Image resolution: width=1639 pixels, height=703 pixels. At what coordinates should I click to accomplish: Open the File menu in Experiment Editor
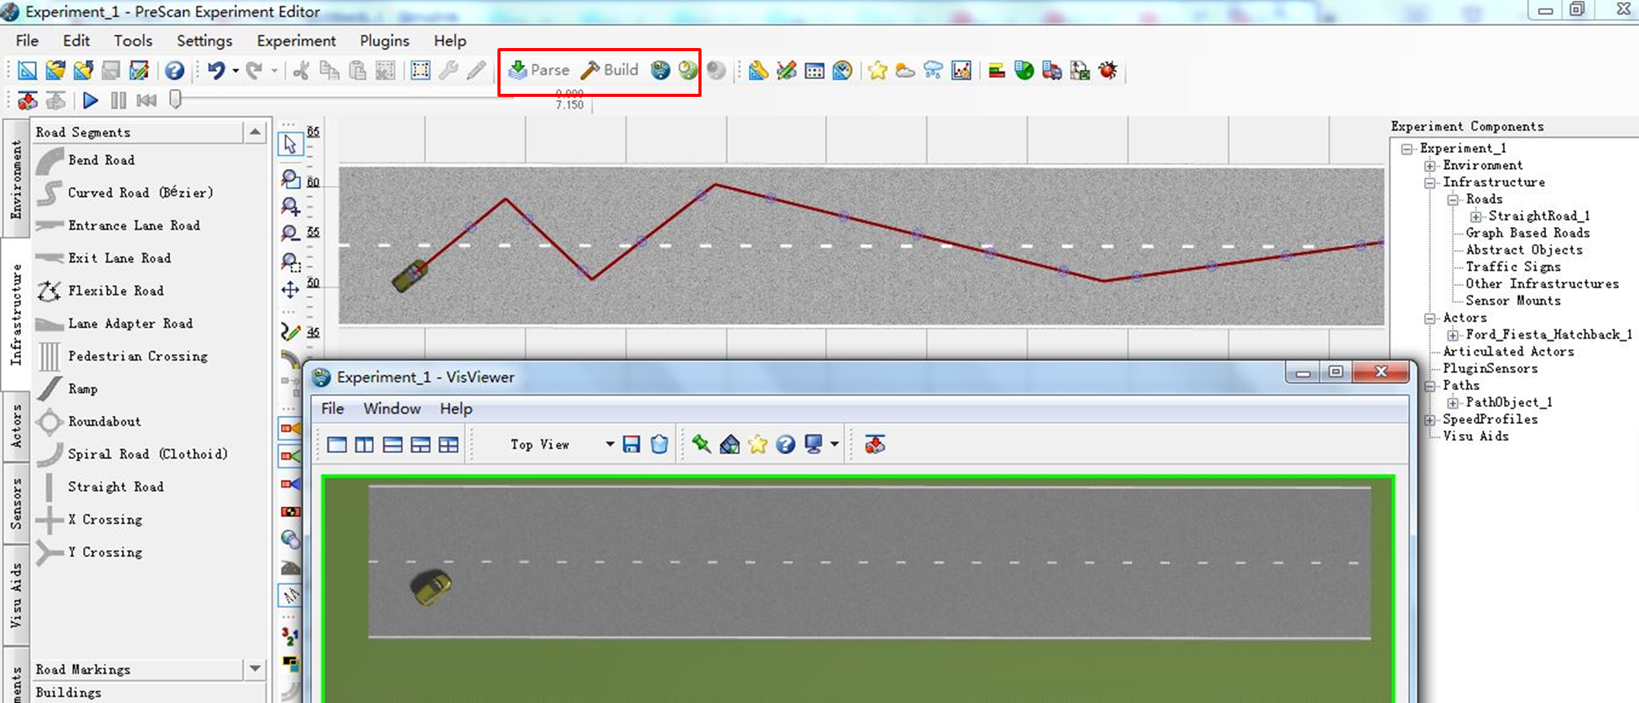(27, 41)
